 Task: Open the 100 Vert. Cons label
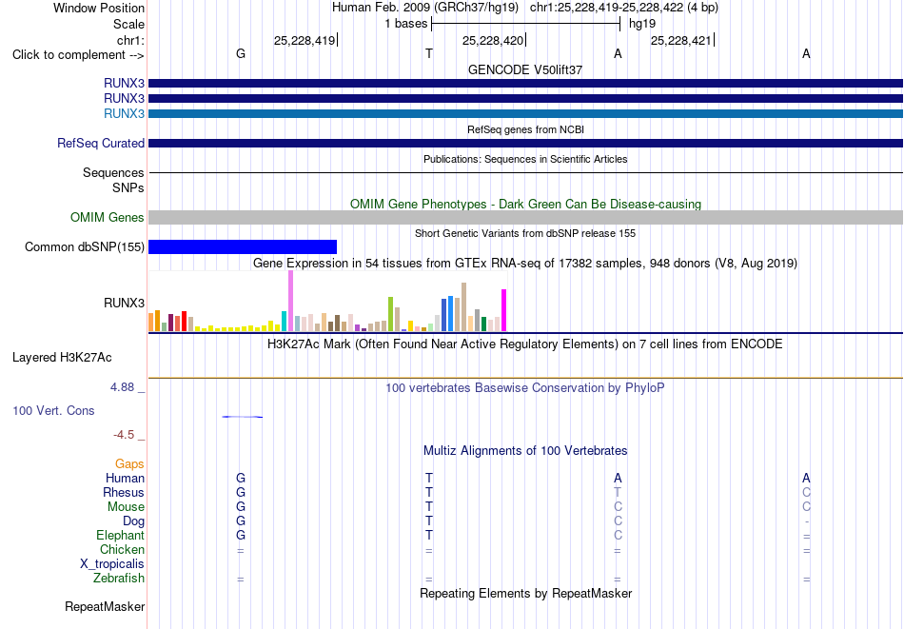(x=53, y=410)
